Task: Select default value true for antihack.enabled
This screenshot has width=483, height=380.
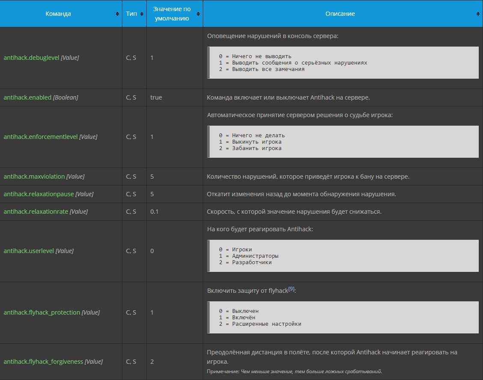Action: pyautogui.click(x=156, y=97)
